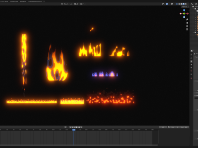The image size is (198, 148).
Task: Toggle the preview range clock icon
Action: 169,127
